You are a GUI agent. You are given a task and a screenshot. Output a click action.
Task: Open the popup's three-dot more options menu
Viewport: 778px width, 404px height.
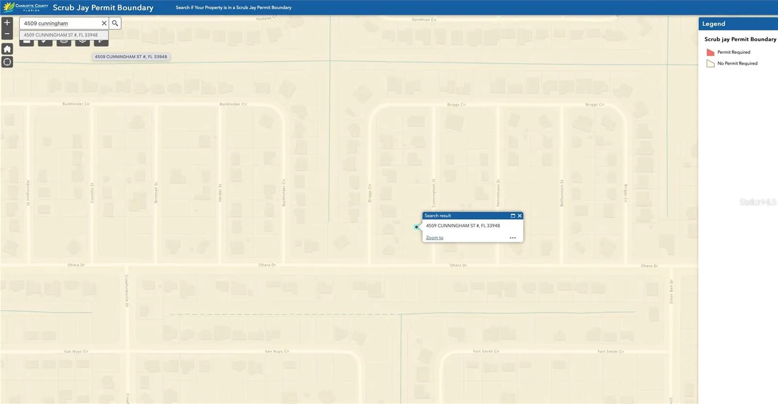(513, 238)
